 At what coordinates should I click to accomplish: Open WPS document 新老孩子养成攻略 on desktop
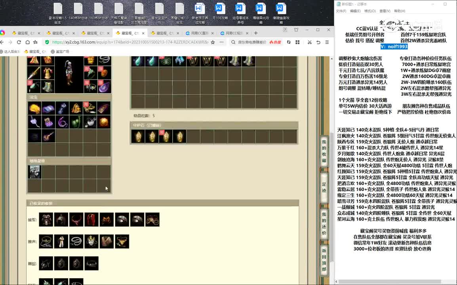(x=200, y=13)
